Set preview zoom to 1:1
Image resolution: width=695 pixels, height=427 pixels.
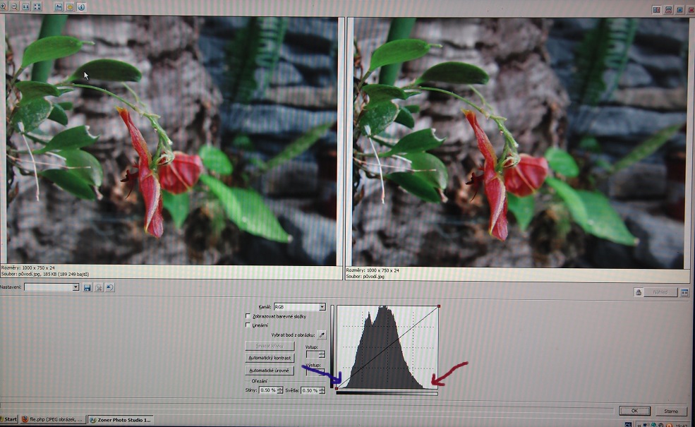(x=25, y=6)
